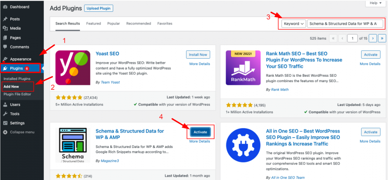Click the Users person icon

click(5, 105)
